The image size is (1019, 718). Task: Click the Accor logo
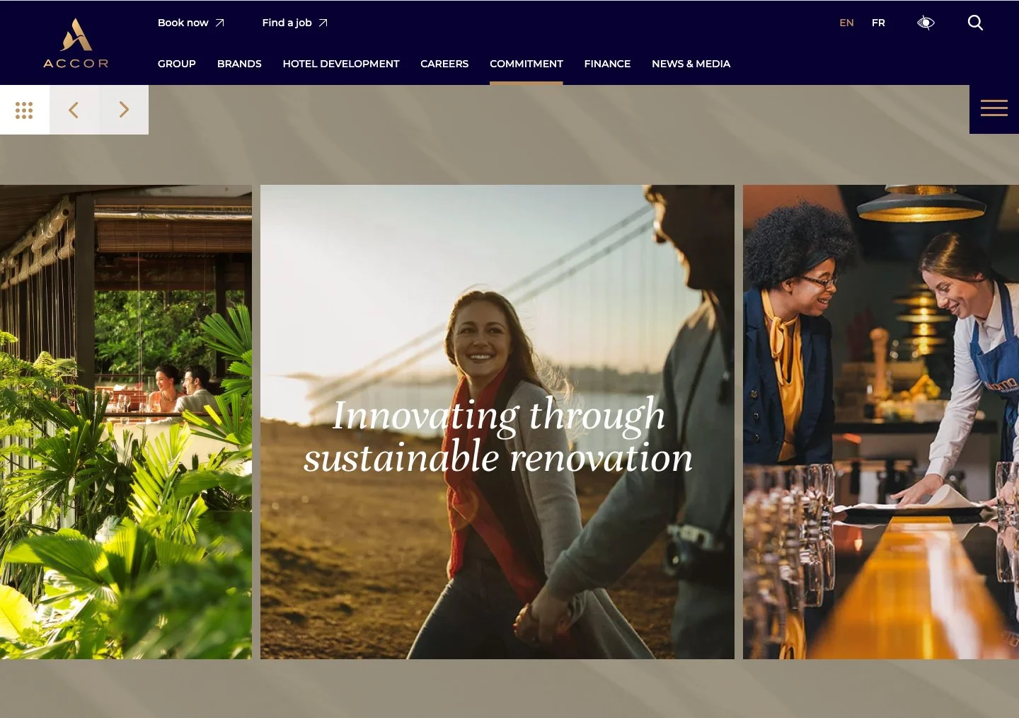[76, 43]
